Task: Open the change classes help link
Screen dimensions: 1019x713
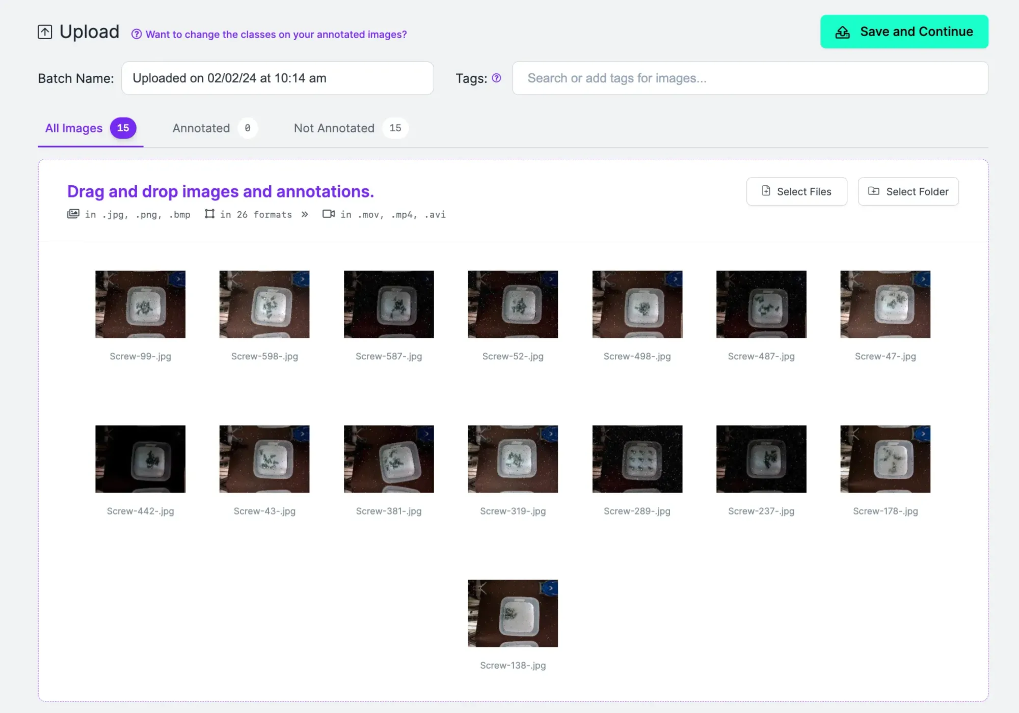Action: coord(276,34)
